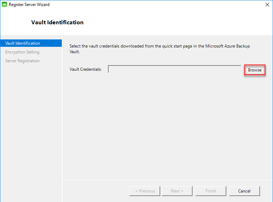Browse for the vault credentials file
This screenshot has height=202, width=273.
[255, 70]
